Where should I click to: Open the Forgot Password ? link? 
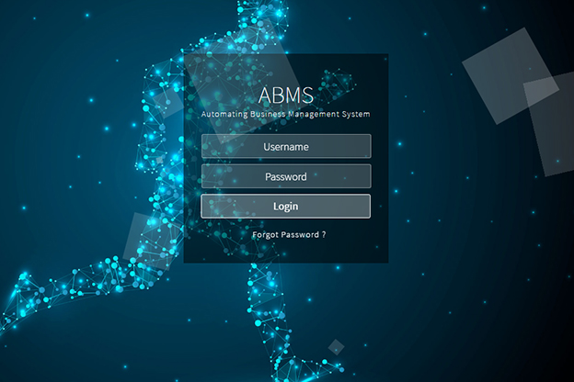coord(288,235)
